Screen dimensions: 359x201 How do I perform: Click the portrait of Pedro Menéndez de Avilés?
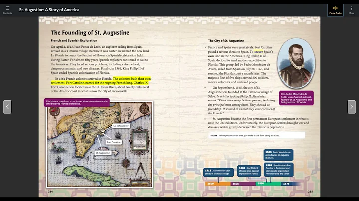[x=296, y=63]
